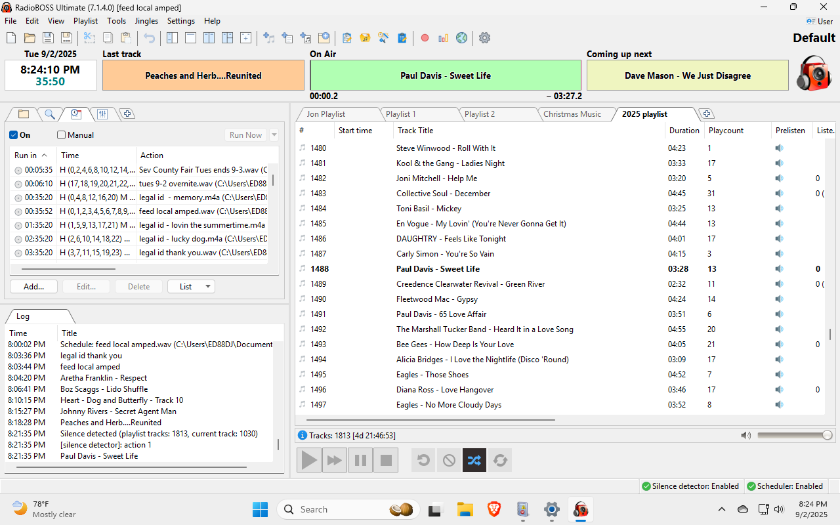840x525 pixels.
Task: Click the User account button
Action: 820,21
